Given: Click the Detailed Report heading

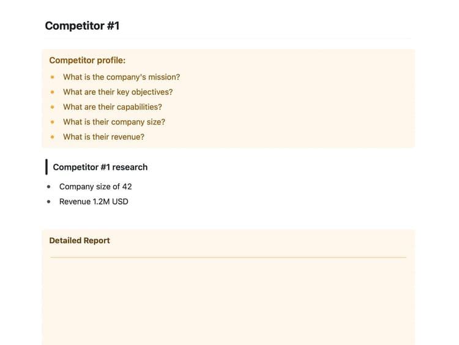Looking at the screenshot, I should pos(80,241).
